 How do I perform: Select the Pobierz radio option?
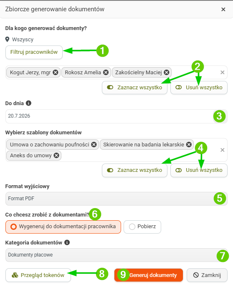pyautogui.click(x=142, y=227)
